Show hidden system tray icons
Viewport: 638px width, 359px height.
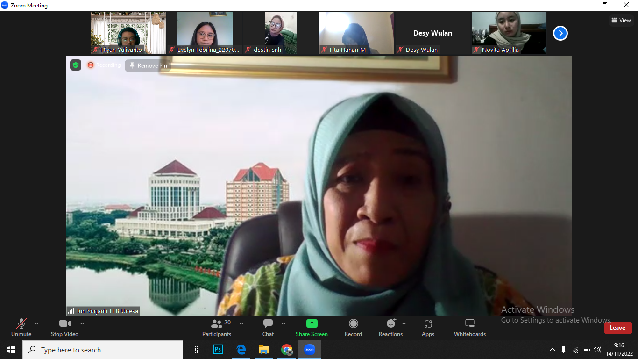(553, 350)
